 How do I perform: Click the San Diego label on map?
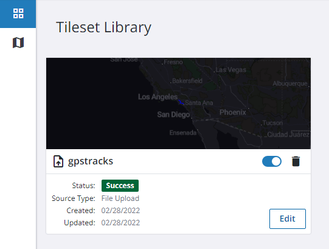coord(173,114)
